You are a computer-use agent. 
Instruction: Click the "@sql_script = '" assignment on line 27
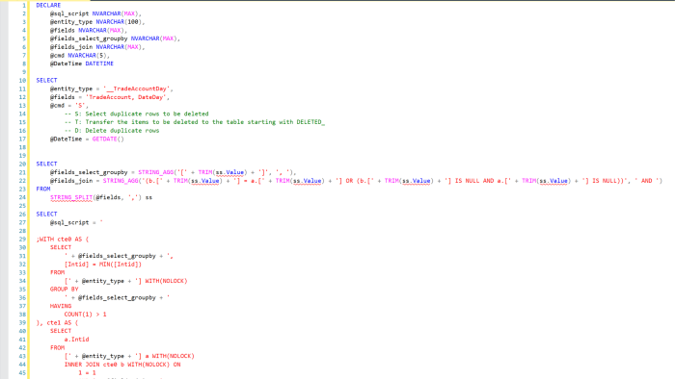(76, 222)
